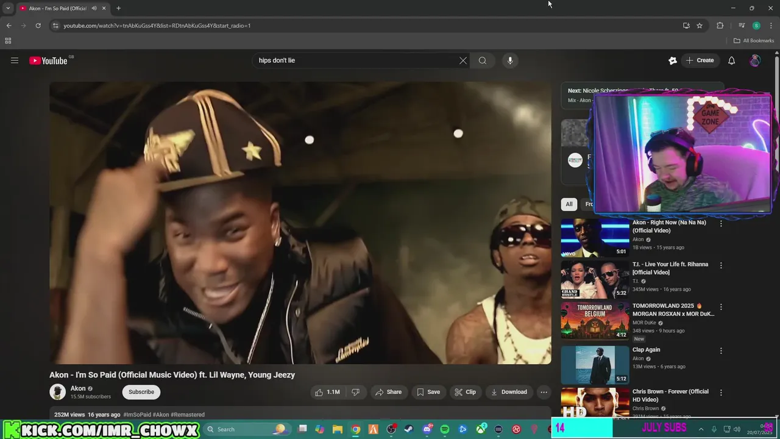Play 'TOMORROWLAND 2025' thumbnail
Image resolution: width=780 pixels, height=439 pixels.
coord(595,321)
